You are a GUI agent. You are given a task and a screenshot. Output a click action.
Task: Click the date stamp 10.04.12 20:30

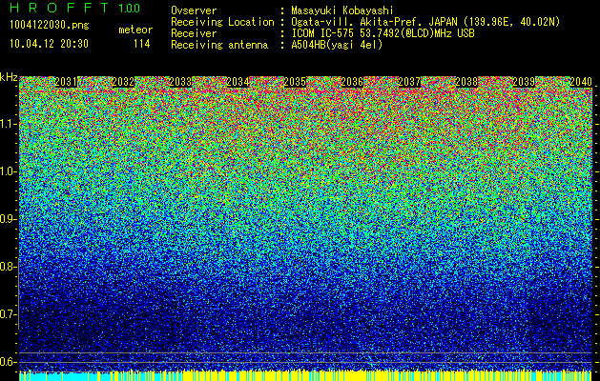[x=49, y=44]
